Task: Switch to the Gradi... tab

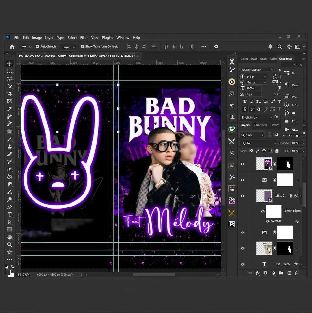Action: coord(264,59)
